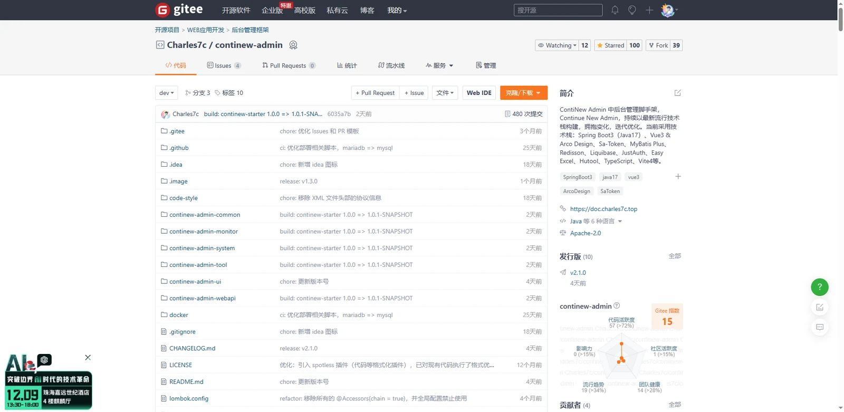Open the 我的 dropdown menu
This screenshot has height=412, width=844.
pyautogui.click(x=397, y=10)
